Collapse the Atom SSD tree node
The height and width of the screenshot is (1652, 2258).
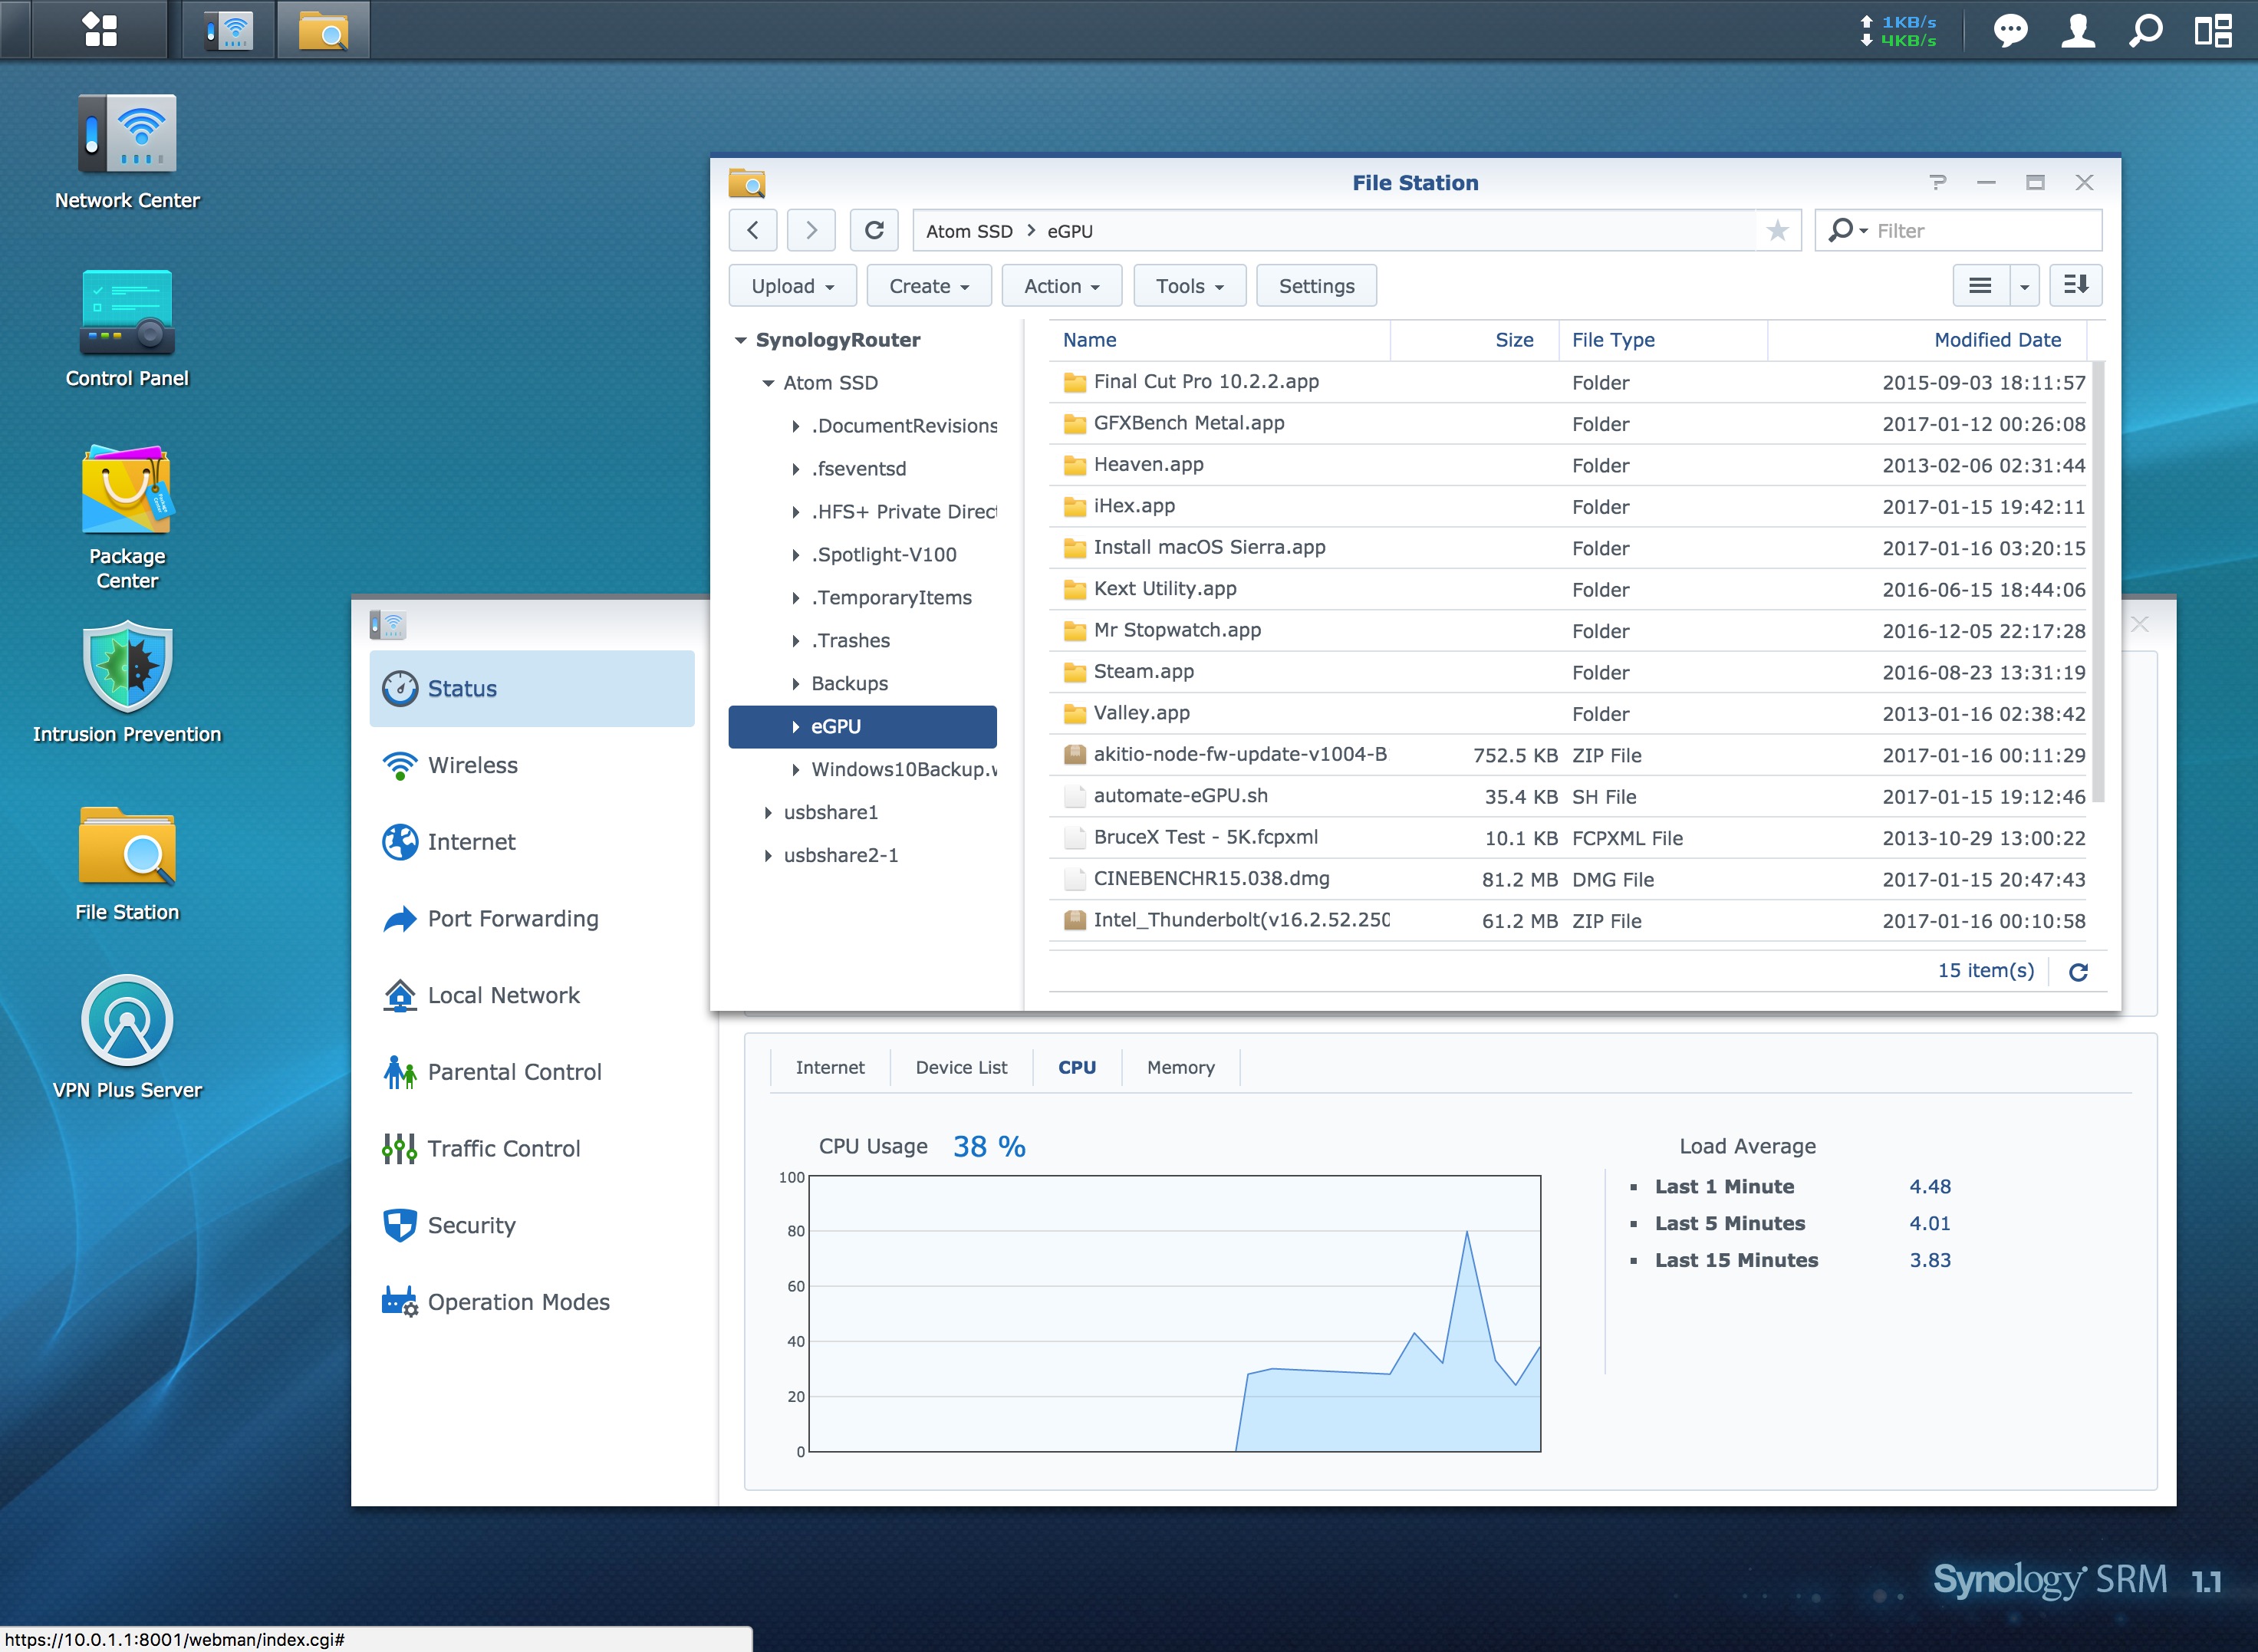tap(768, 383)
